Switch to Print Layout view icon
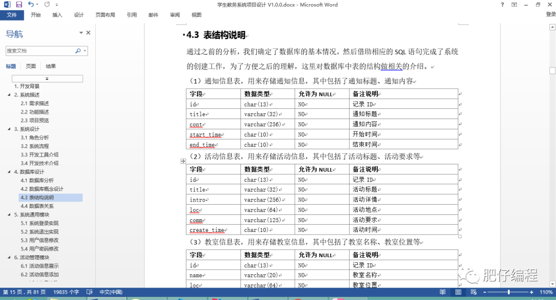This screenshot has width=556, height=300. pos(458,292)
